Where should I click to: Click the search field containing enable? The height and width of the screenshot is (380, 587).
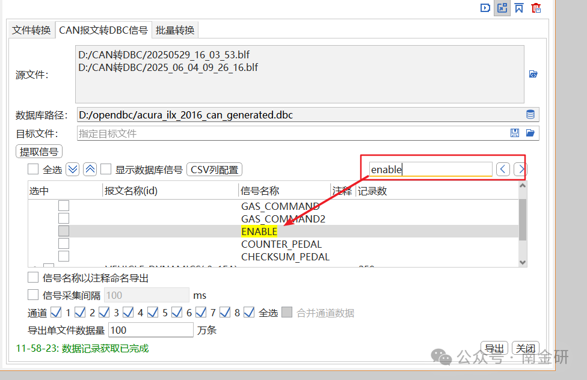click(x=431, y=170)
